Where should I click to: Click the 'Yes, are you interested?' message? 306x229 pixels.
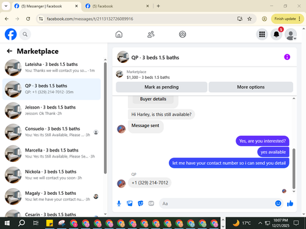[x=263, y=141]
